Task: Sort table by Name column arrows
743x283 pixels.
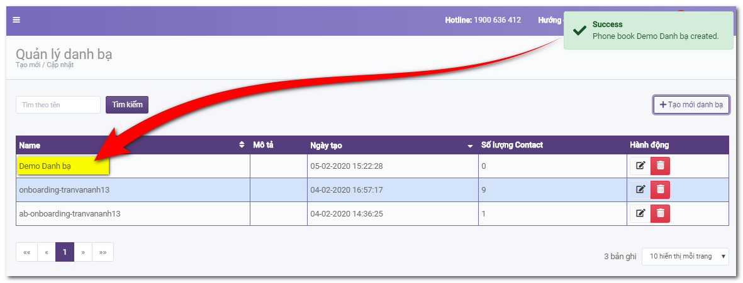Action: point(242,145)
